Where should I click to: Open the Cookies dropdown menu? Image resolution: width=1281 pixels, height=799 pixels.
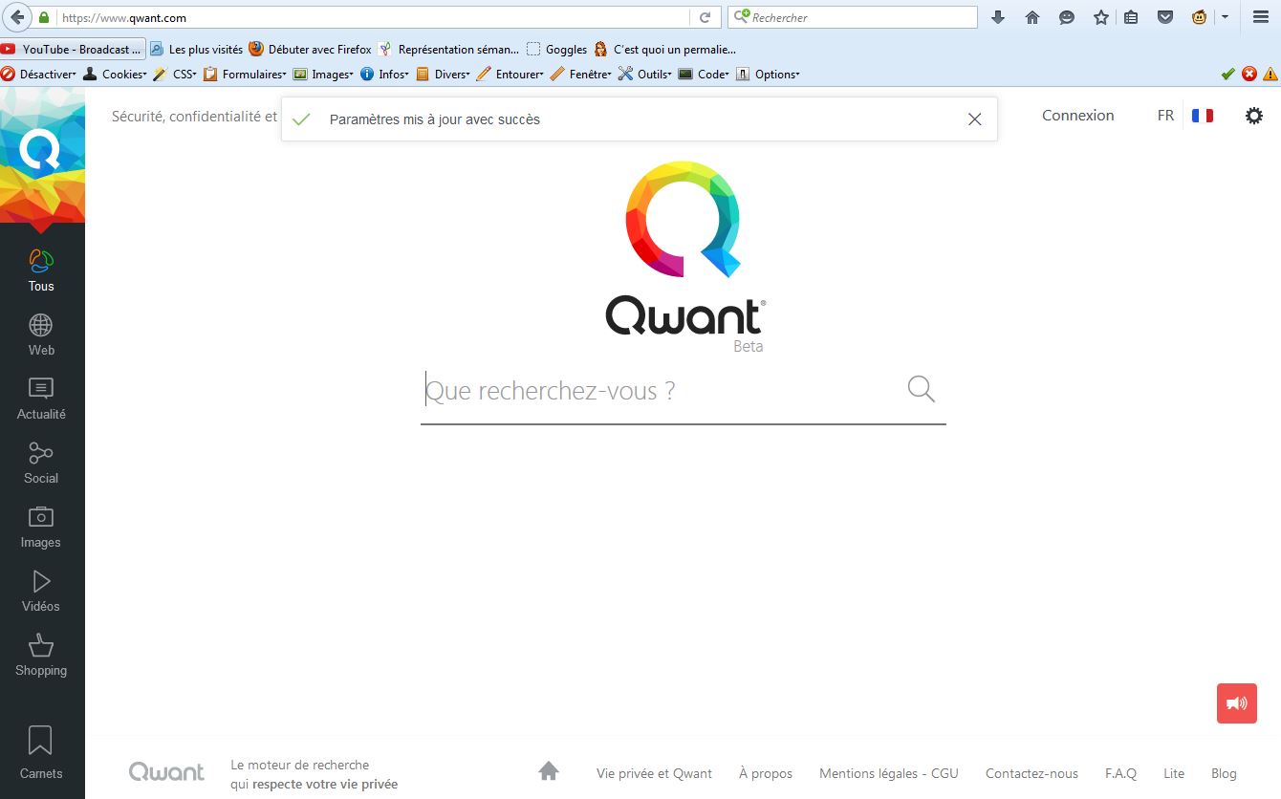point(116,74)
